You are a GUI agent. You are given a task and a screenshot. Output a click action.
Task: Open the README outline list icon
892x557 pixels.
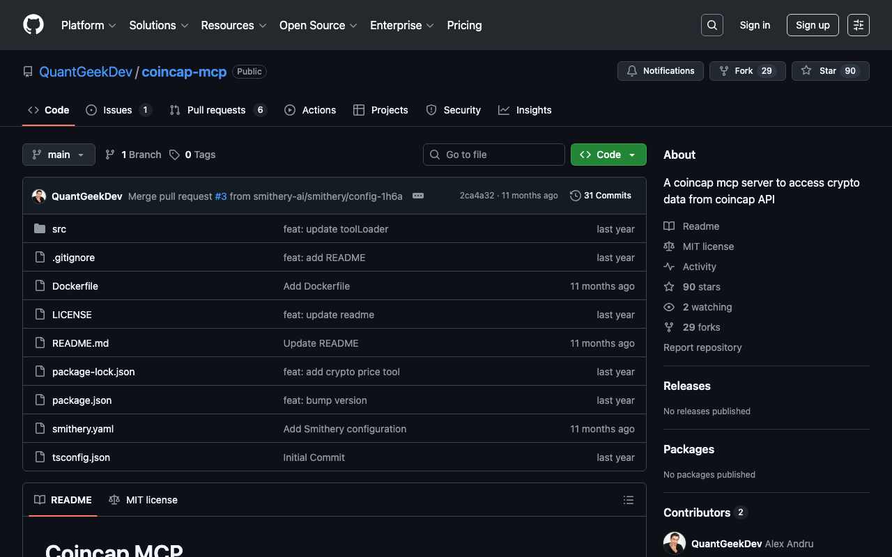[628, 500]
